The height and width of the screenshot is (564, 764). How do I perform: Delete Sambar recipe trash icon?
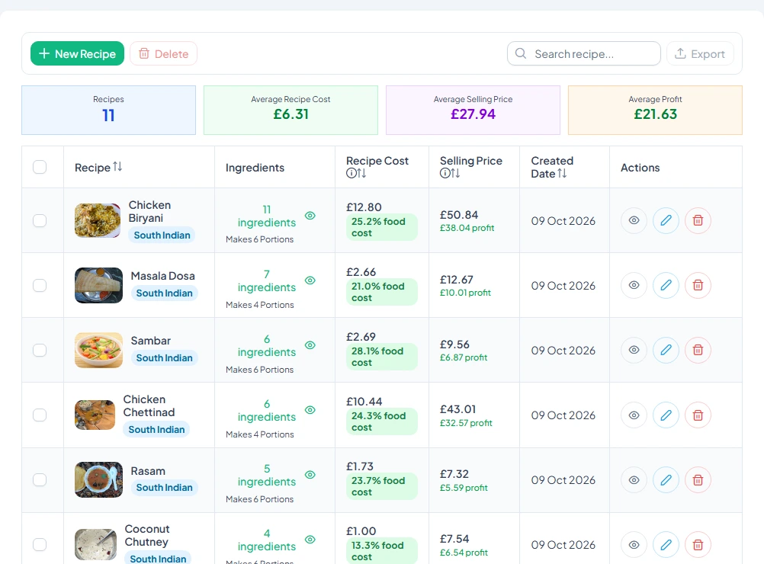(698, 350)
